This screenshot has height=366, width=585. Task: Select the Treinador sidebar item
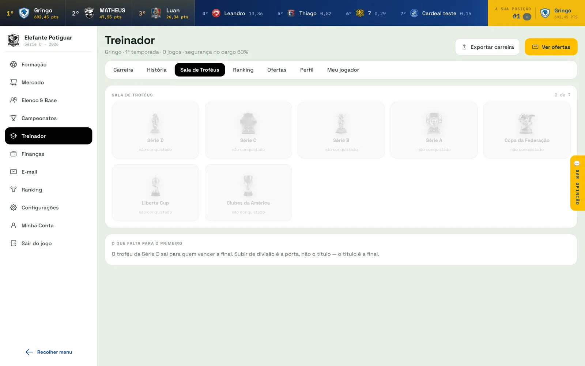[49, 136]
